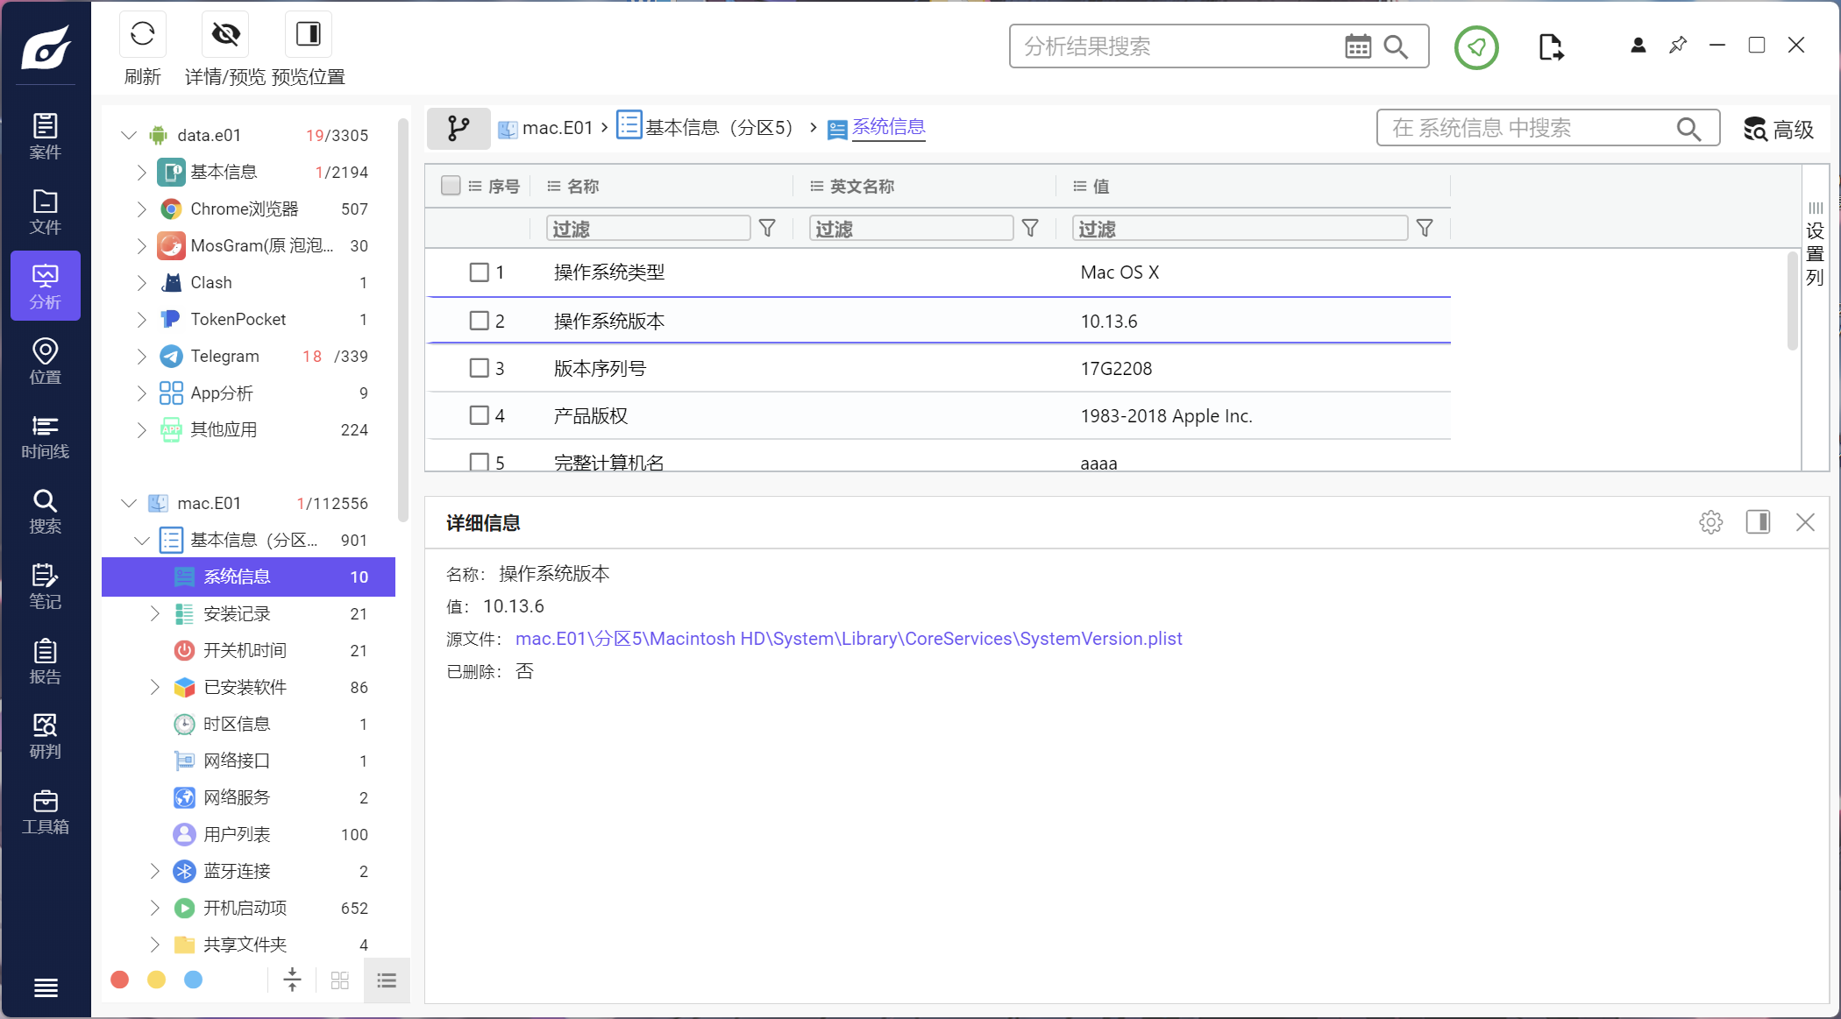Expand the TokenPocket tree node
Image resolution: width=1841 pixels, height=1019 pixels.
[141, 319]
